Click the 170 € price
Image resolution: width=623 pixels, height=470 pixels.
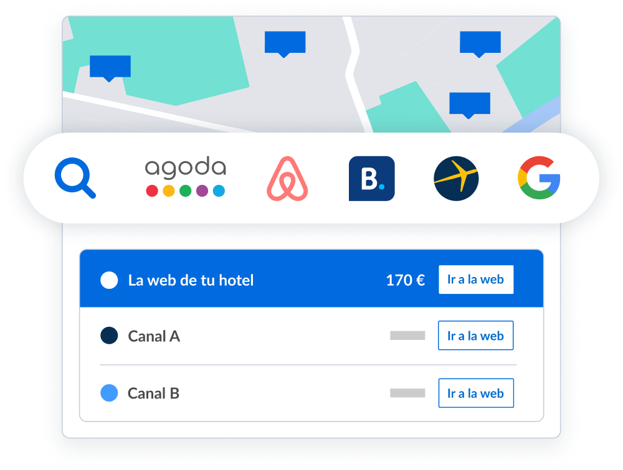click(406, 280)
